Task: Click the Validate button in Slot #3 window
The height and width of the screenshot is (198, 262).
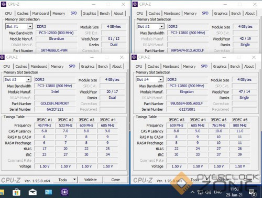Action: click(91, 180)
